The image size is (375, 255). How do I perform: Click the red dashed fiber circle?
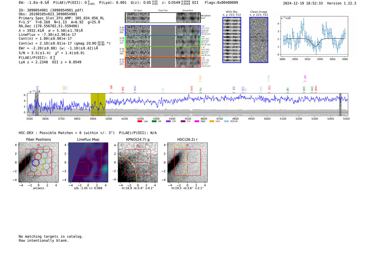(38, 157)
